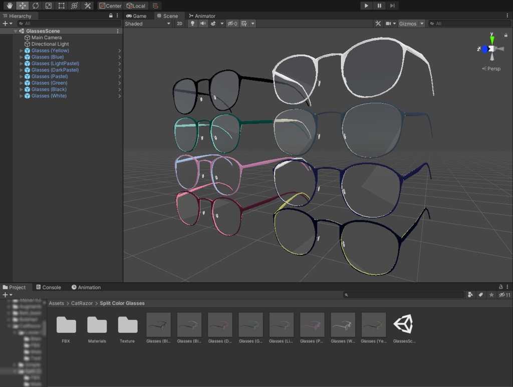Activate the Rotate tool
The image size is (513, 387).
35,6
